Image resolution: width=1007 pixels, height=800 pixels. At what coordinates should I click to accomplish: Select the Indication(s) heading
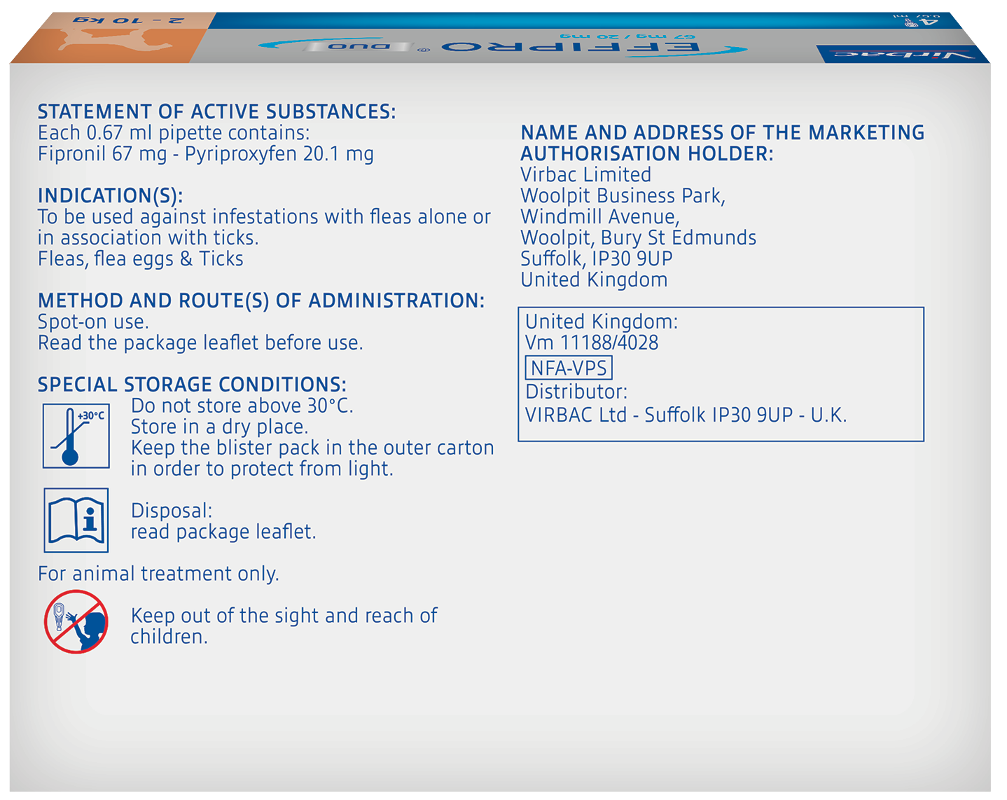pyautogui.click(x=110, y=195)
